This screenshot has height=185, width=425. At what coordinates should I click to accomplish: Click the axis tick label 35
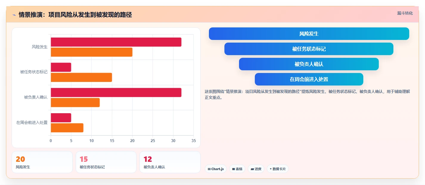click(x=193, y=141)
